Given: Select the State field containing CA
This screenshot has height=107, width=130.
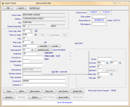Looking at the screenshot, I should click(x=25, y=26).
